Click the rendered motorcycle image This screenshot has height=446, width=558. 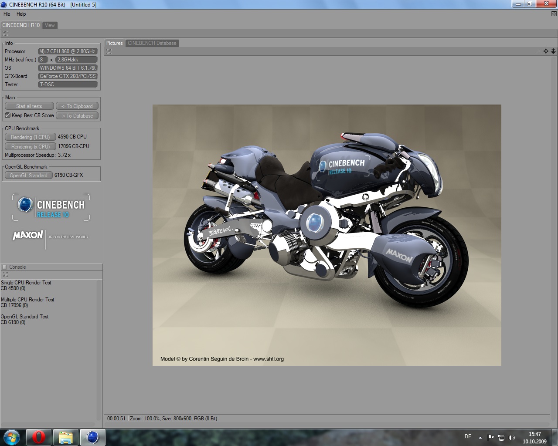pos(327,235)
